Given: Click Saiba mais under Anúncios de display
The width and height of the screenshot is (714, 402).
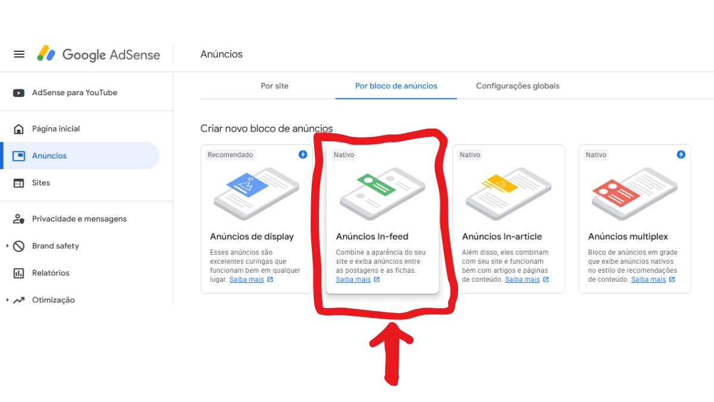Looking at the screenshot, I should (246, 279).
